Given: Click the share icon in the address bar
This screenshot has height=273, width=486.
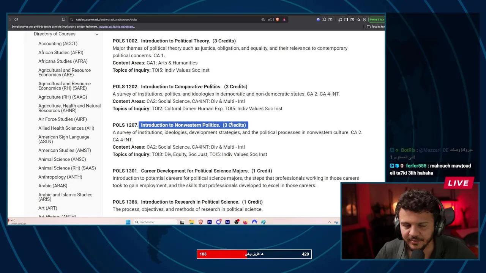Looking at the screenshot, I should point(270,19).
